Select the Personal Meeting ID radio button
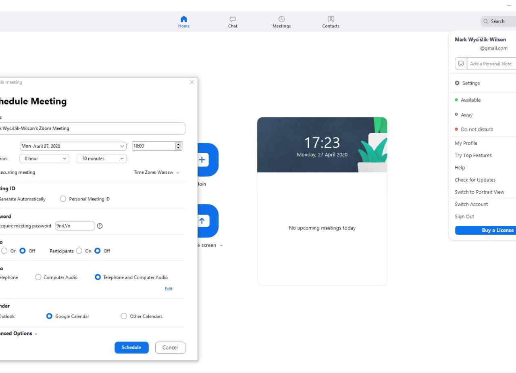Image resolution: width=516 pixels, height=373 pixels. 63,199
